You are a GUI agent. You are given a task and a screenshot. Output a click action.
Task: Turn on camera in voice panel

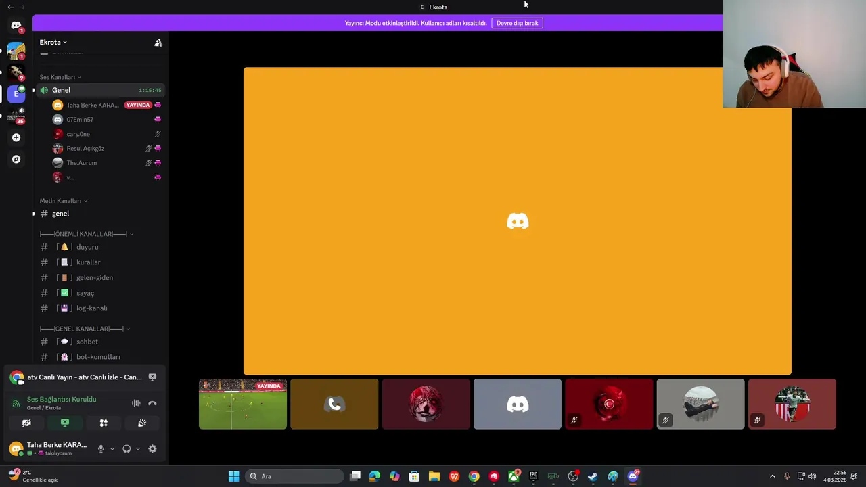tap(26, 423)
